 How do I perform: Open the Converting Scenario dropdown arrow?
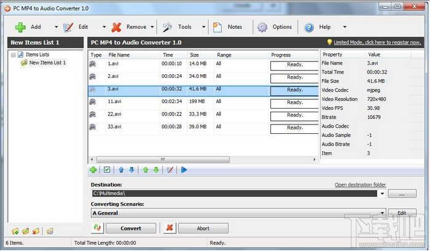pos(382,213)
